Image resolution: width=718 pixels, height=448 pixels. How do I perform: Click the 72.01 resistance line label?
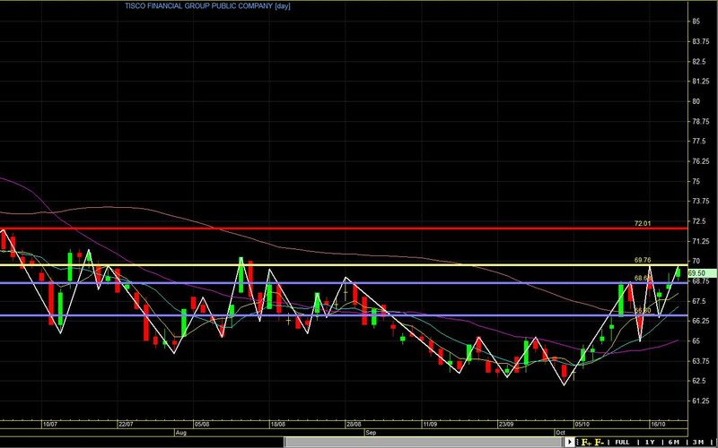tap(642, 223)
